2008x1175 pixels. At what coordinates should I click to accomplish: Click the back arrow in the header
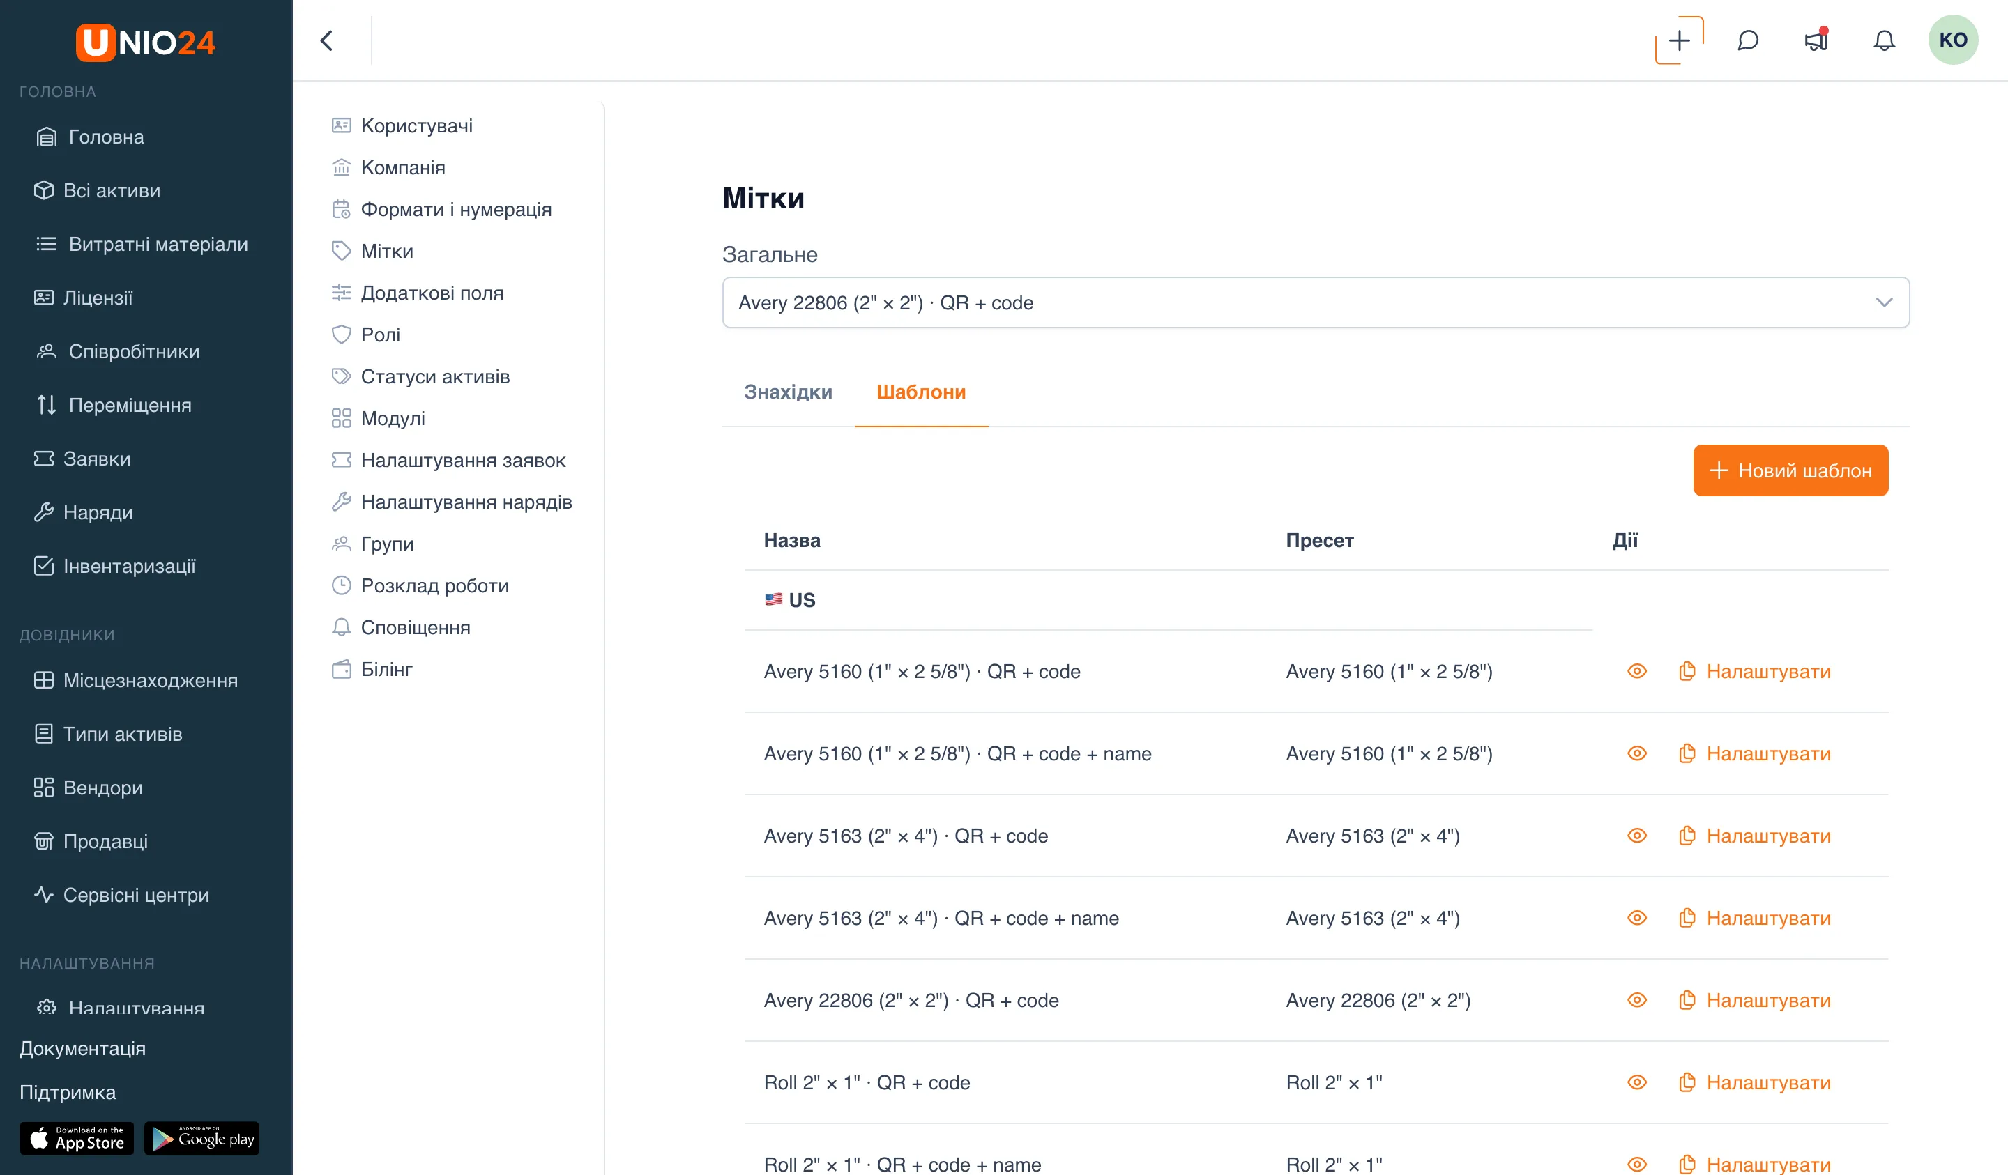click(327, 40)
